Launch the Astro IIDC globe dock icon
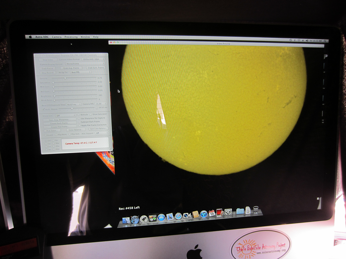Screen dimensions: 346x259 (x=135, y=220)
